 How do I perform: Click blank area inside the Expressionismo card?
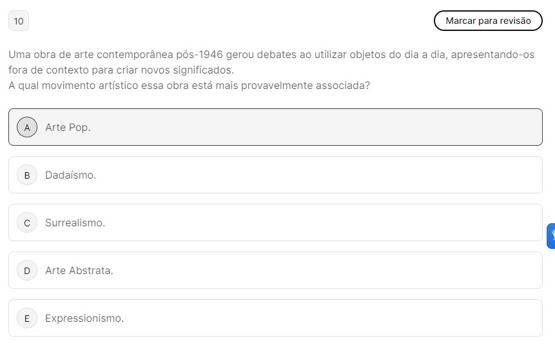coord(322,319)
